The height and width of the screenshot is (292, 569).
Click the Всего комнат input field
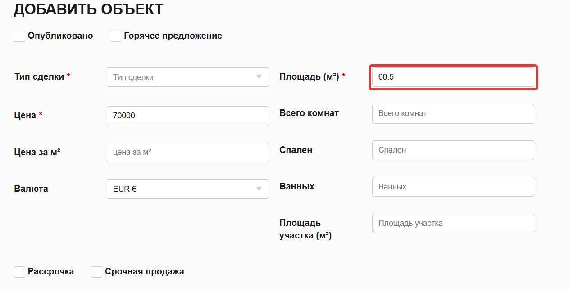click(453, 113)
